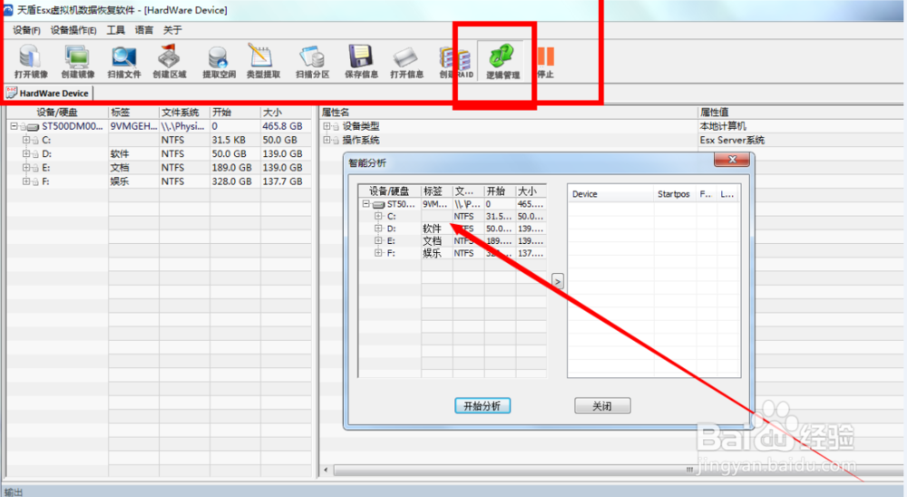Click the 打开镜像 open image toolbar icon
This screenshot has width=907, height=497.
pyautogui.click(x=31, y=62)
